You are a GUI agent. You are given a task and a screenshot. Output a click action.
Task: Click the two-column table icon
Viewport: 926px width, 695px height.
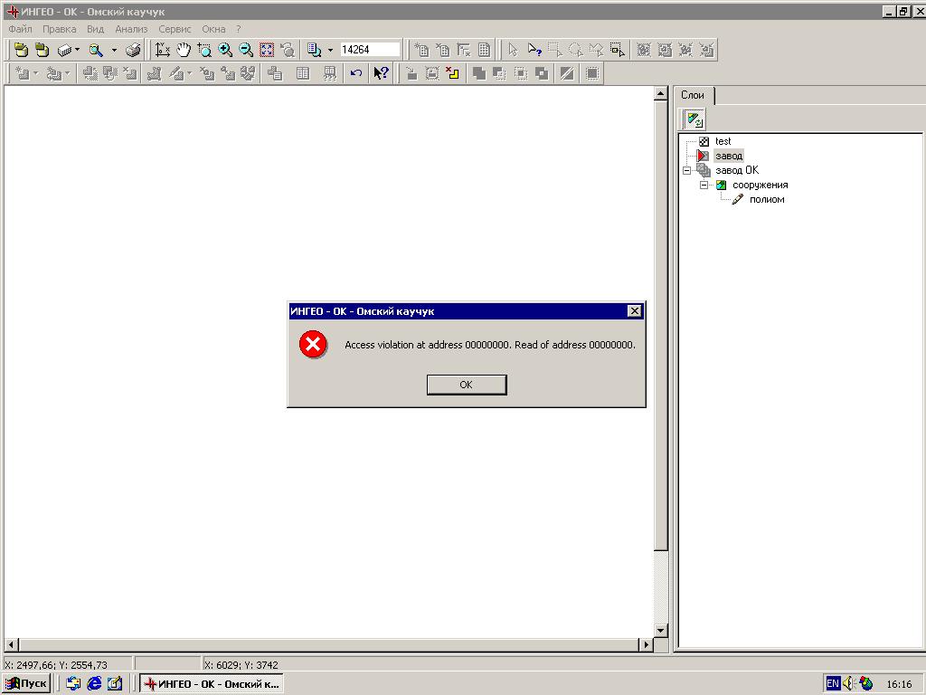(x=302, y=73)
